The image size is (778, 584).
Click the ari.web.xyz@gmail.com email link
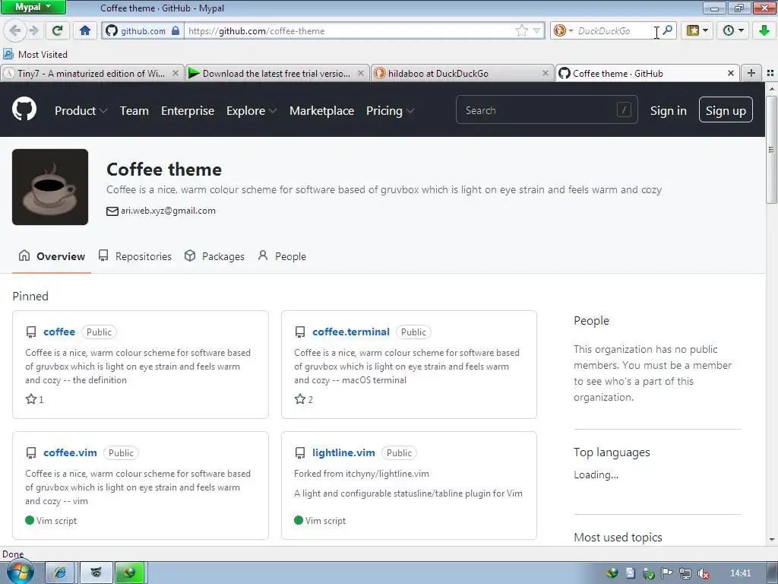[x=168, y=211]
